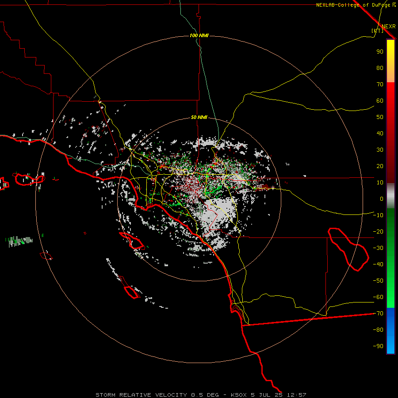Click the "50 NMI" range ring label
This screenshot has height=398, width=398.
click(x=199, y=117)
